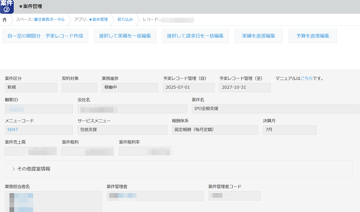Click the 決算月 field showing 7月
Screen dimensions: 360x212
(x=289, y=130)
